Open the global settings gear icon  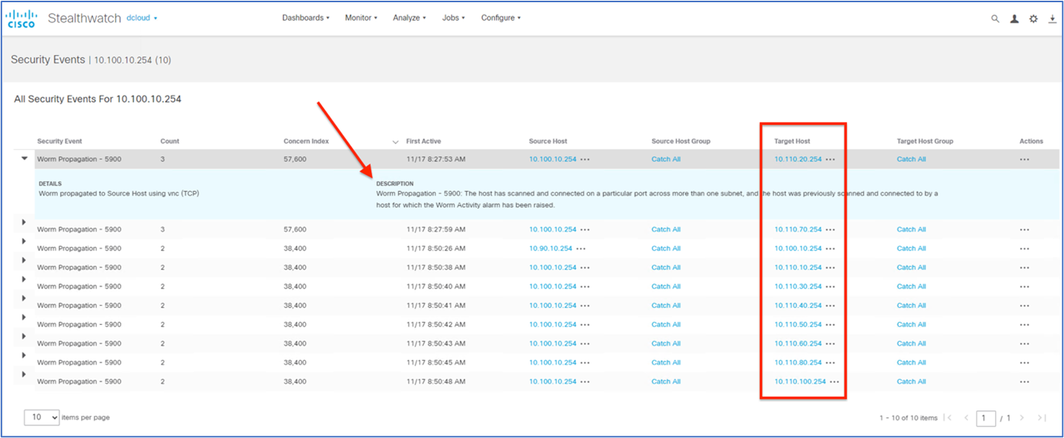[x=1033, y=19]
